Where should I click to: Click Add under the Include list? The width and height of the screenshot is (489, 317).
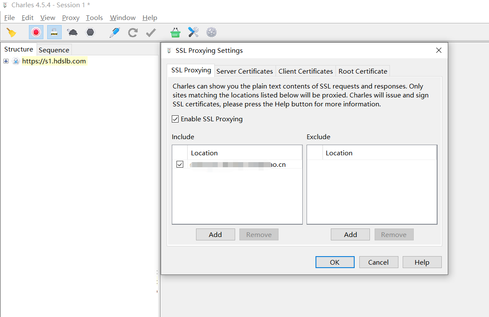[x=216, y=234]
